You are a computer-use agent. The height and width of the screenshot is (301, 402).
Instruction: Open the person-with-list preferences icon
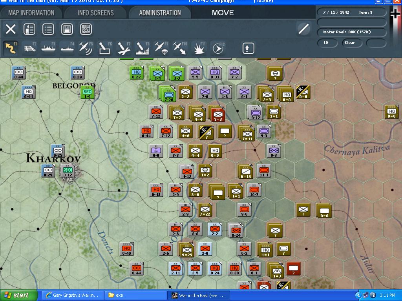point(29,29)
